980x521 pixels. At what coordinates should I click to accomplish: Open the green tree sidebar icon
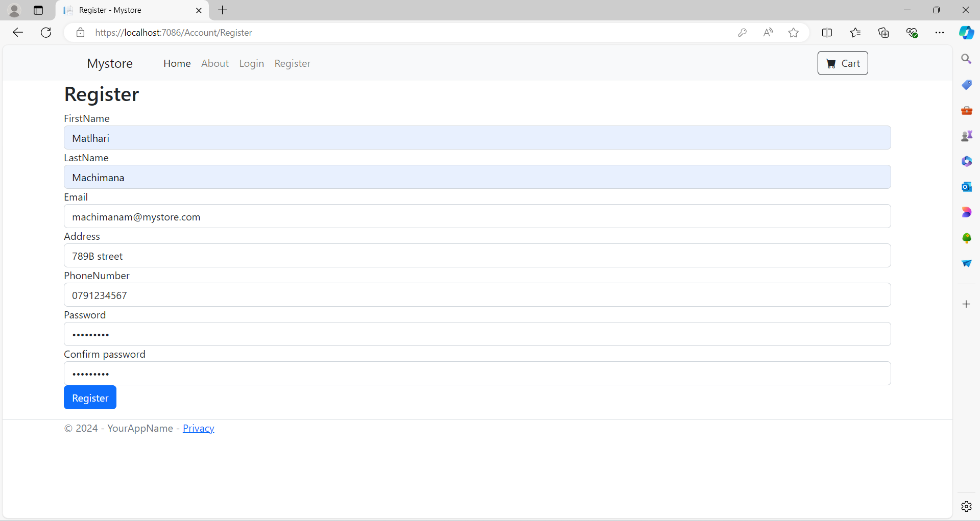(966, 238)
